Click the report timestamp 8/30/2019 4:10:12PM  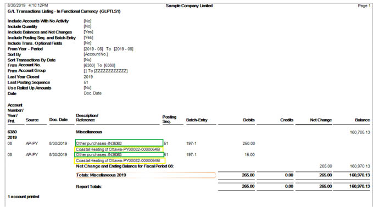pos(27,5)
